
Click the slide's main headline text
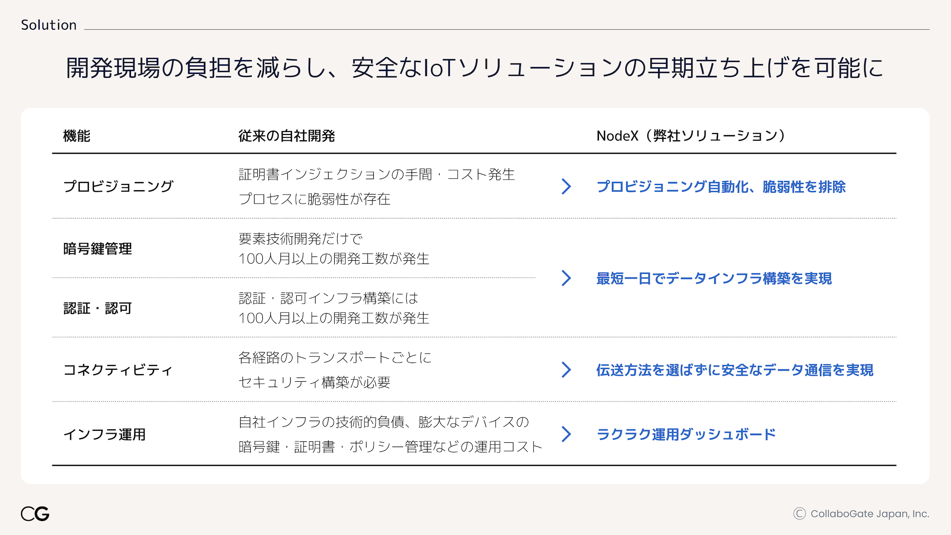pyautogui.click(x=475, y=68)
